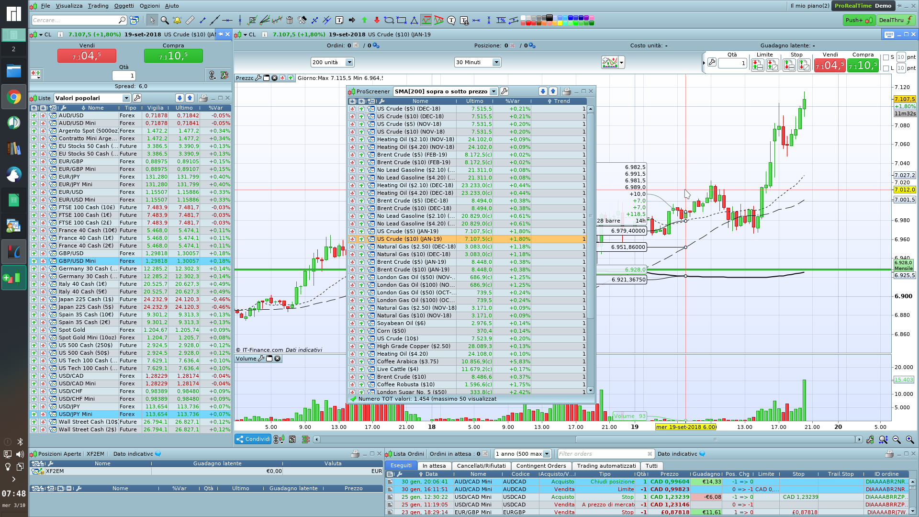Select the ellipse drawing tool
919x517 pixels.
point(389,20)
